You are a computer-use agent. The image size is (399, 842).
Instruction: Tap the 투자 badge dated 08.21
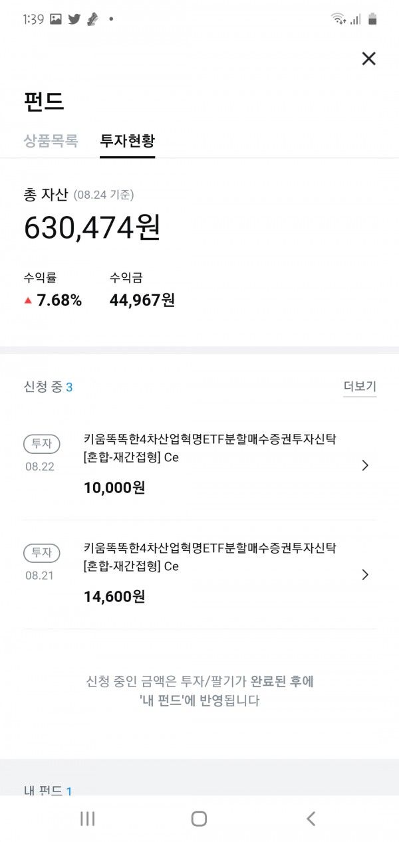pyautogui.click(x=42, y=553)
